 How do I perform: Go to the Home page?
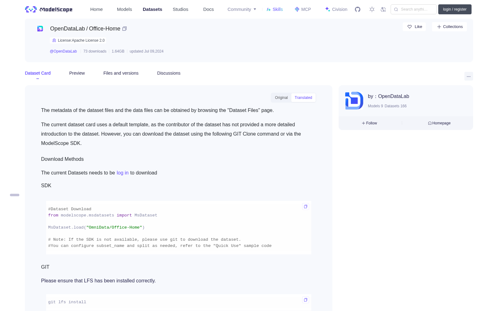(x=96, y=9)
